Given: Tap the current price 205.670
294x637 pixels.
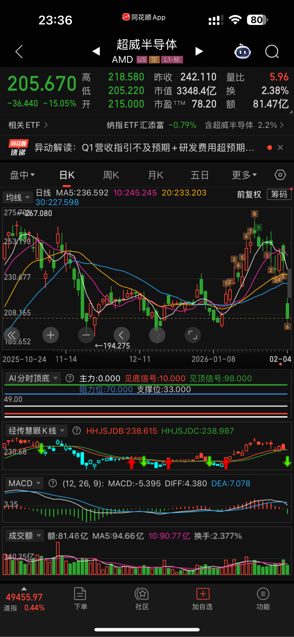Looking at the screenshot, I should click(42, 83).
